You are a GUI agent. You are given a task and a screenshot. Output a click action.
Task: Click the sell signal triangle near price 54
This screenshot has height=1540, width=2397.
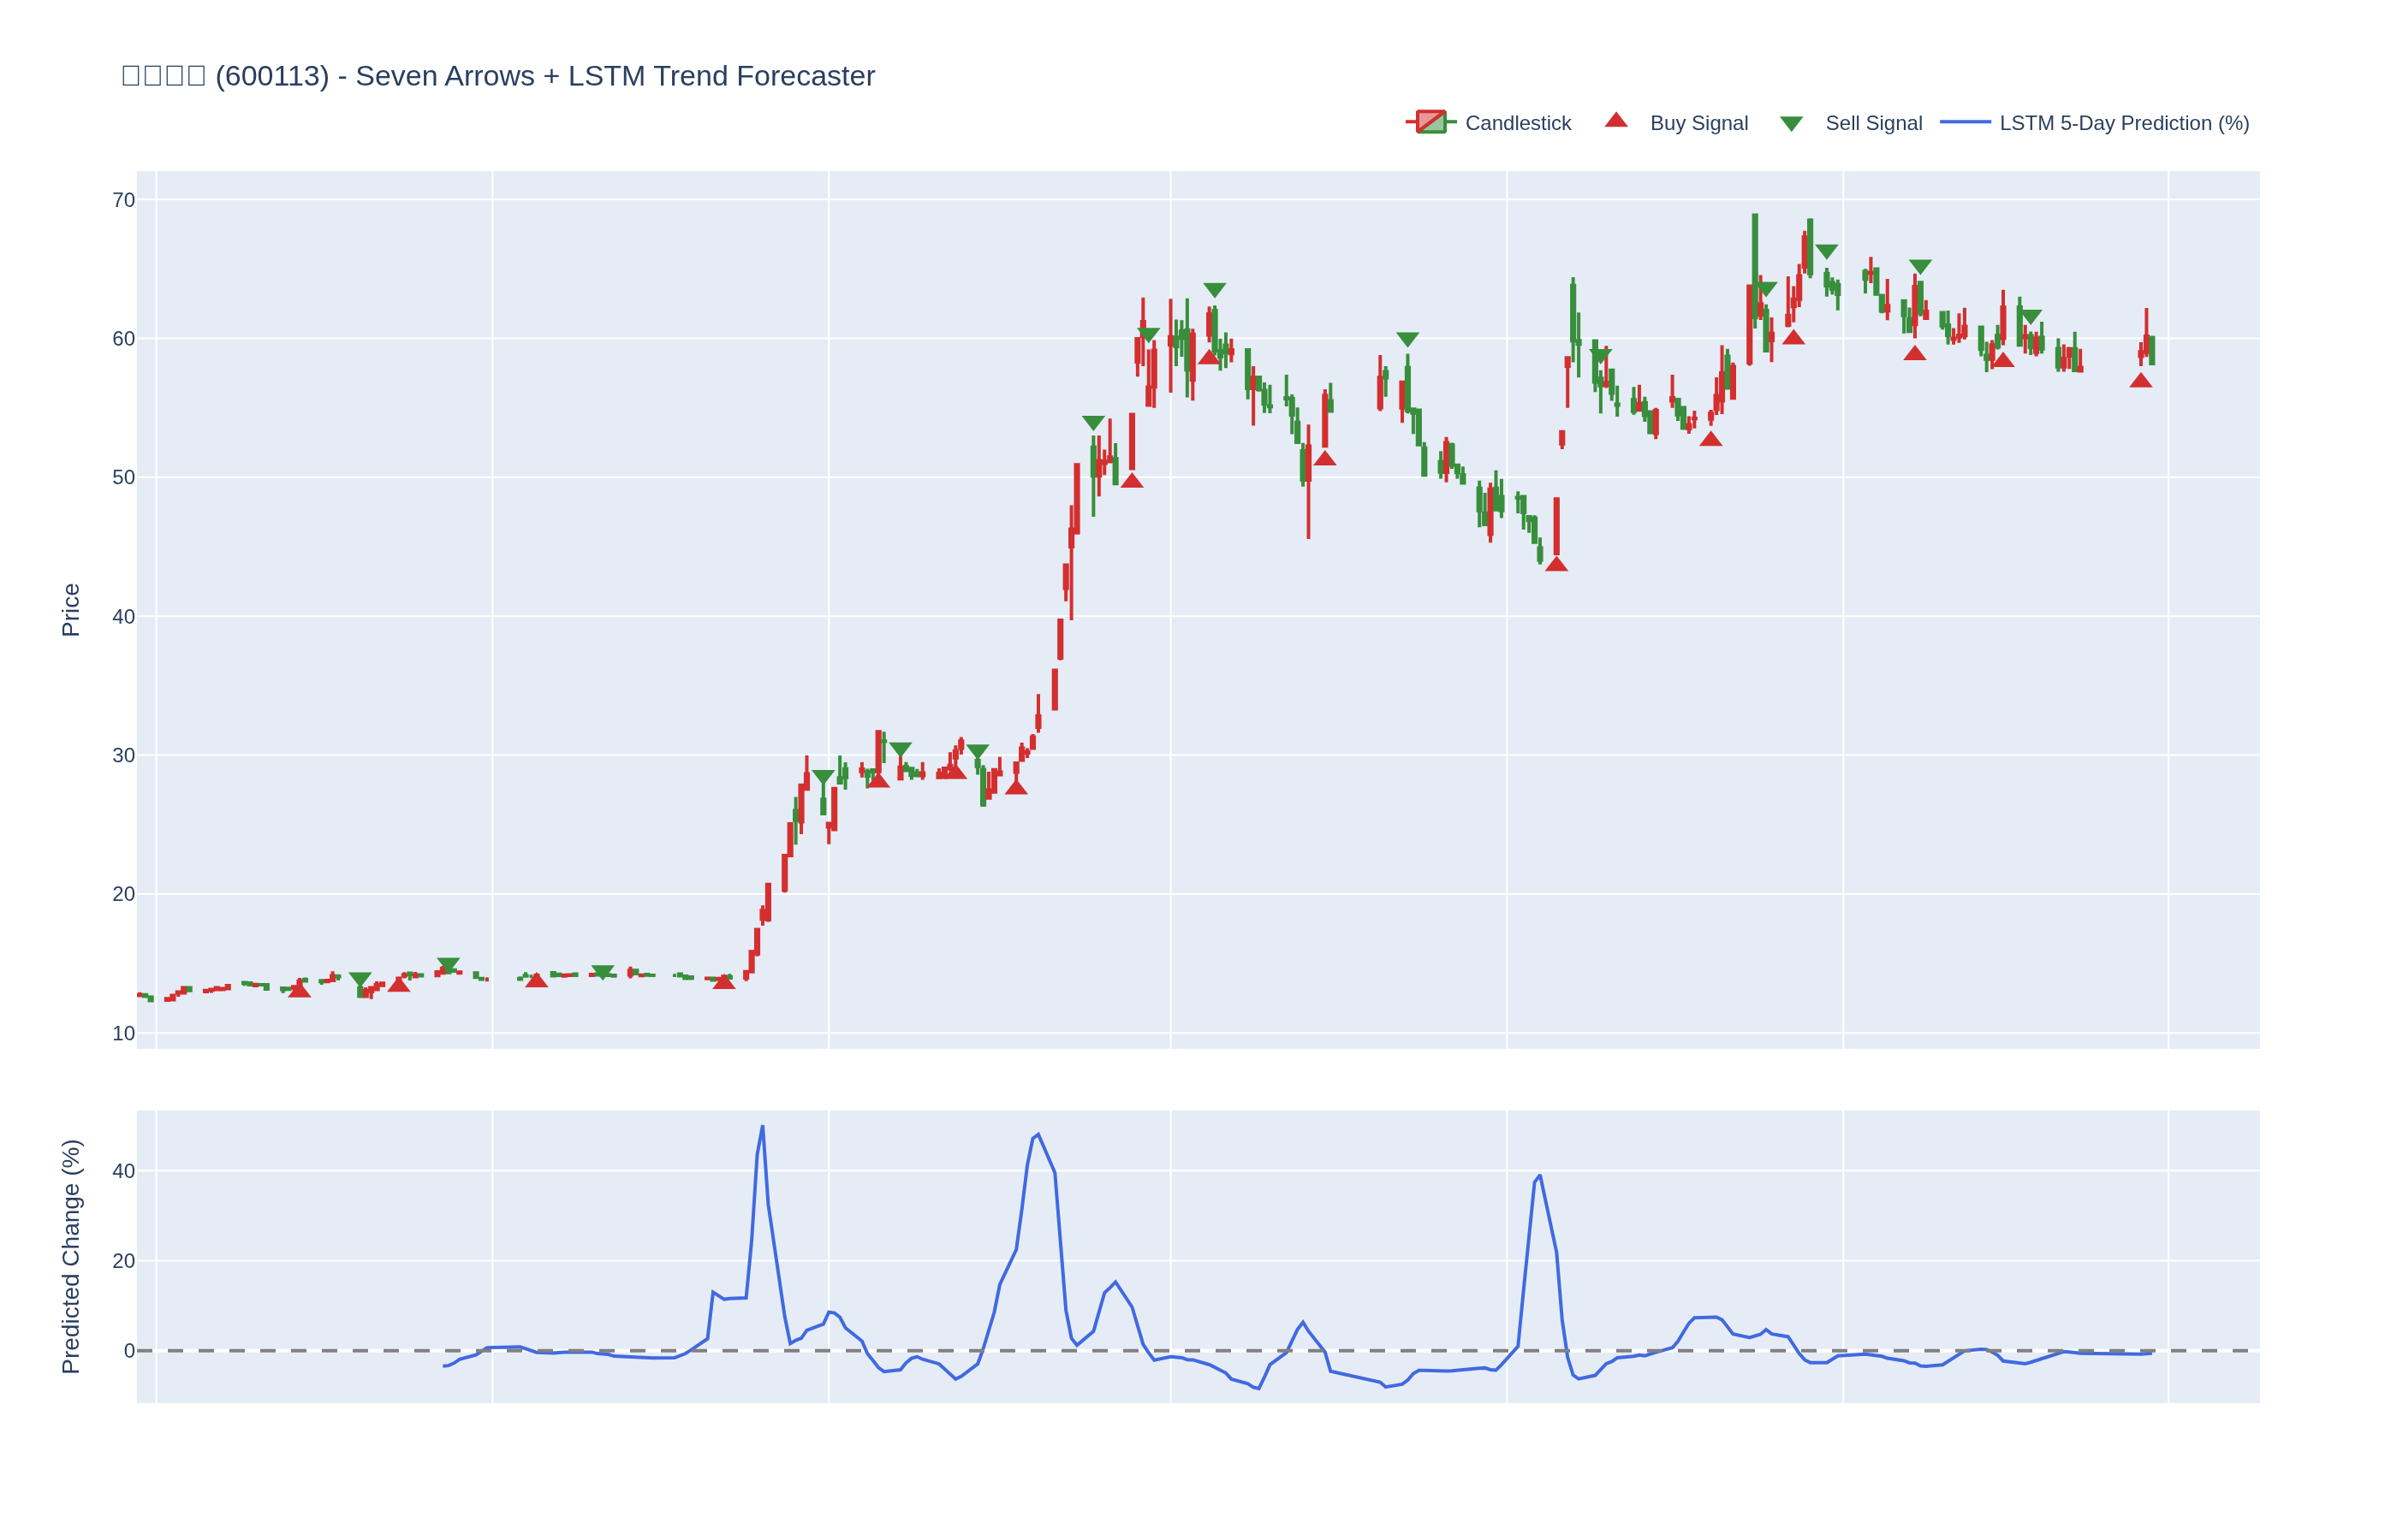tap(1092, 423)
